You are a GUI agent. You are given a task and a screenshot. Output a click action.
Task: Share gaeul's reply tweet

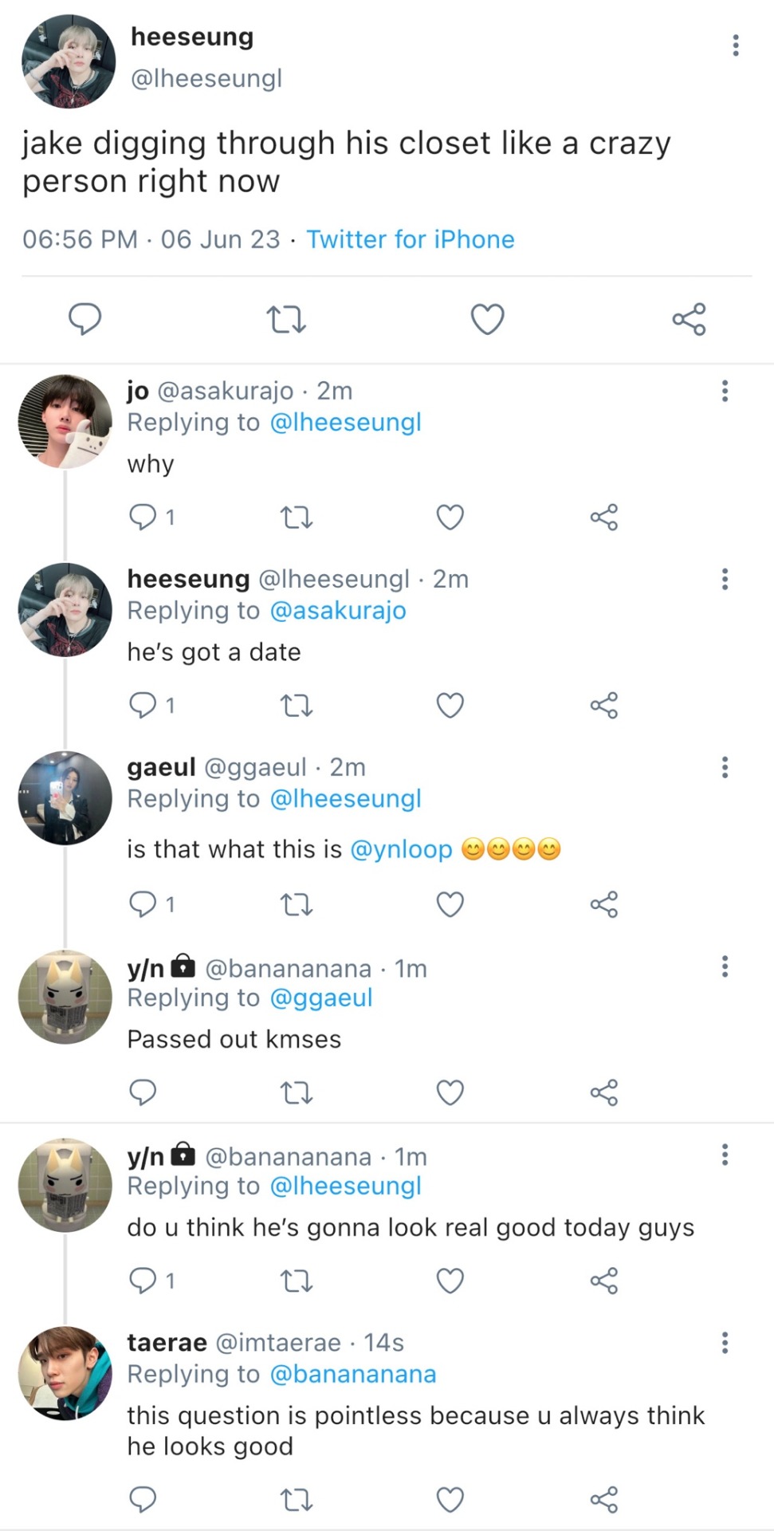coord(603,904)
